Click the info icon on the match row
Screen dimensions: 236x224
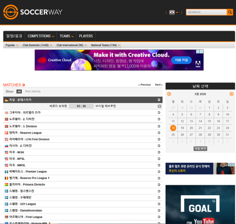(159, 106)
